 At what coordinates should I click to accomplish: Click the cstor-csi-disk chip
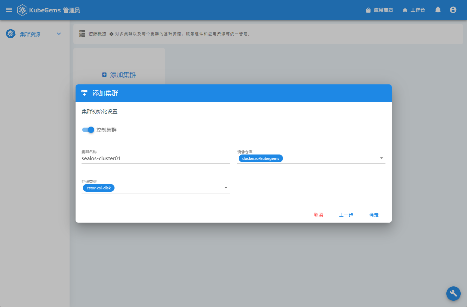pos(99,188)
